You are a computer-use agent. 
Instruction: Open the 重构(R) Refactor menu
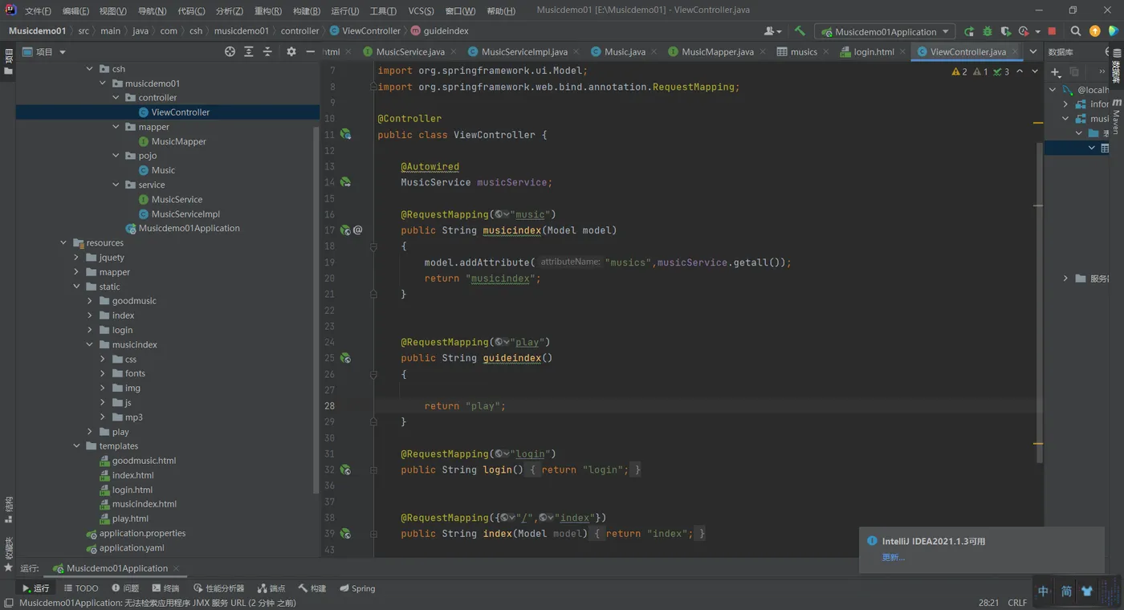268,11
